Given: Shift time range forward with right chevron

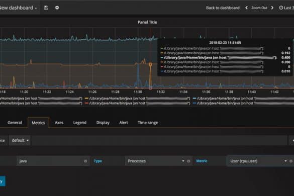Looking at the screenshot, I should tap(272, 8).
